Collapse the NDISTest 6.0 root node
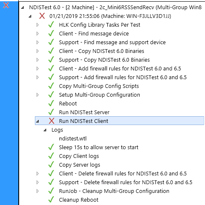Viewport: 205px width, 205px height. click(22, 7)
